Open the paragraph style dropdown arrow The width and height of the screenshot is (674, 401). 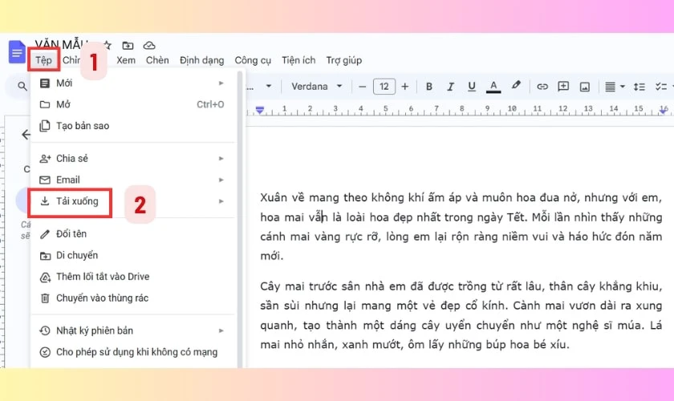(269, 87)
